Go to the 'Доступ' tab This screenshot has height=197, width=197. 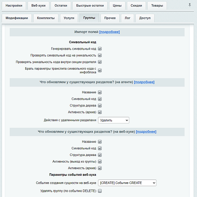145,18
